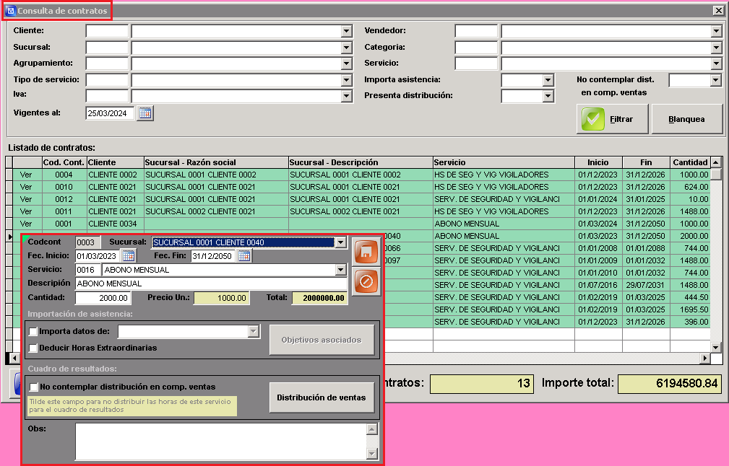Open the Importa asistencia dropdown
The width and height of the screenshot is (729, 466).
548,80
